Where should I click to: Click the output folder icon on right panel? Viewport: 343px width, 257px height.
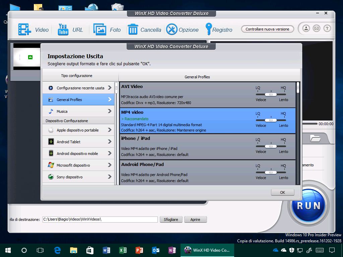coord(315,138)
